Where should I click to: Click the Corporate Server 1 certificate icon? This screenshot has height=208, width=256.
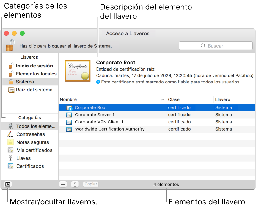pyautogui.click(x=69, y=115)
